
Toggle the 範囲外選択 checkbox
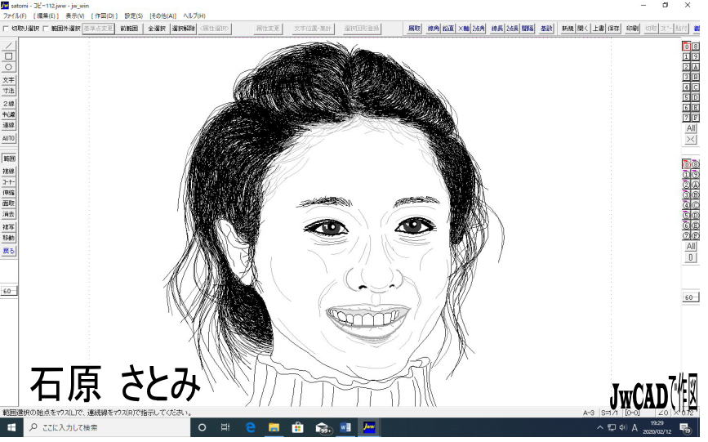[46, 29]
